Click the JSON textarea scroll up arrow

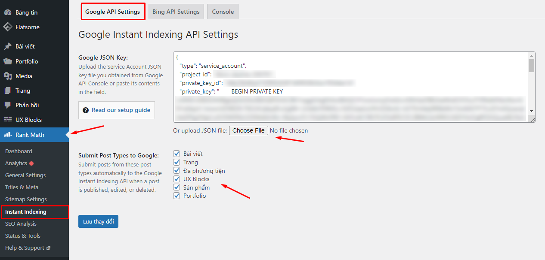[x=532, y=56]
